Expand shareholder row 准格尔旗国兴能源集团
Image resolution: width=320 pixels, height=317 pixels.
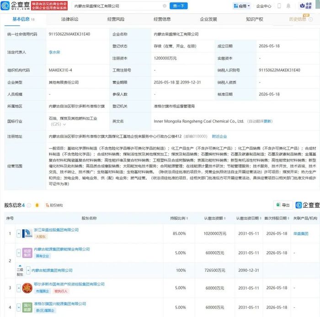pyautogui.click(x=19, y=307)
